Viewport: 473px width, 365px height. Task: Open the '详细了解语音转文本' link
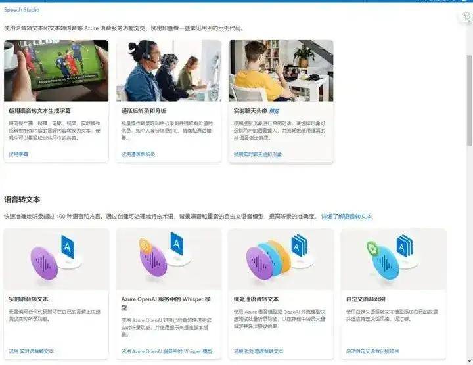click(346, 216)
